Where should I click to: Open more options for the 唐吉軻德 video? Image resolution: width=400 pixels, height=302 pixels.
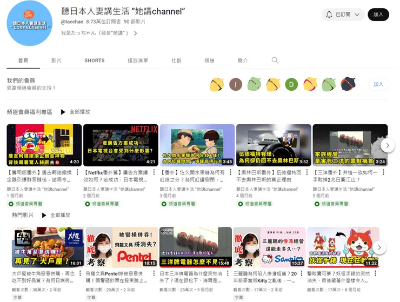(77, 172)
